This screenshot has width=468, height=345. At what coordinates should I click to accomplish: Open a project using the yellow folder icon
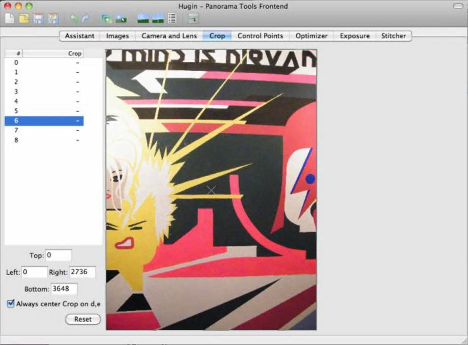(24, 18)
